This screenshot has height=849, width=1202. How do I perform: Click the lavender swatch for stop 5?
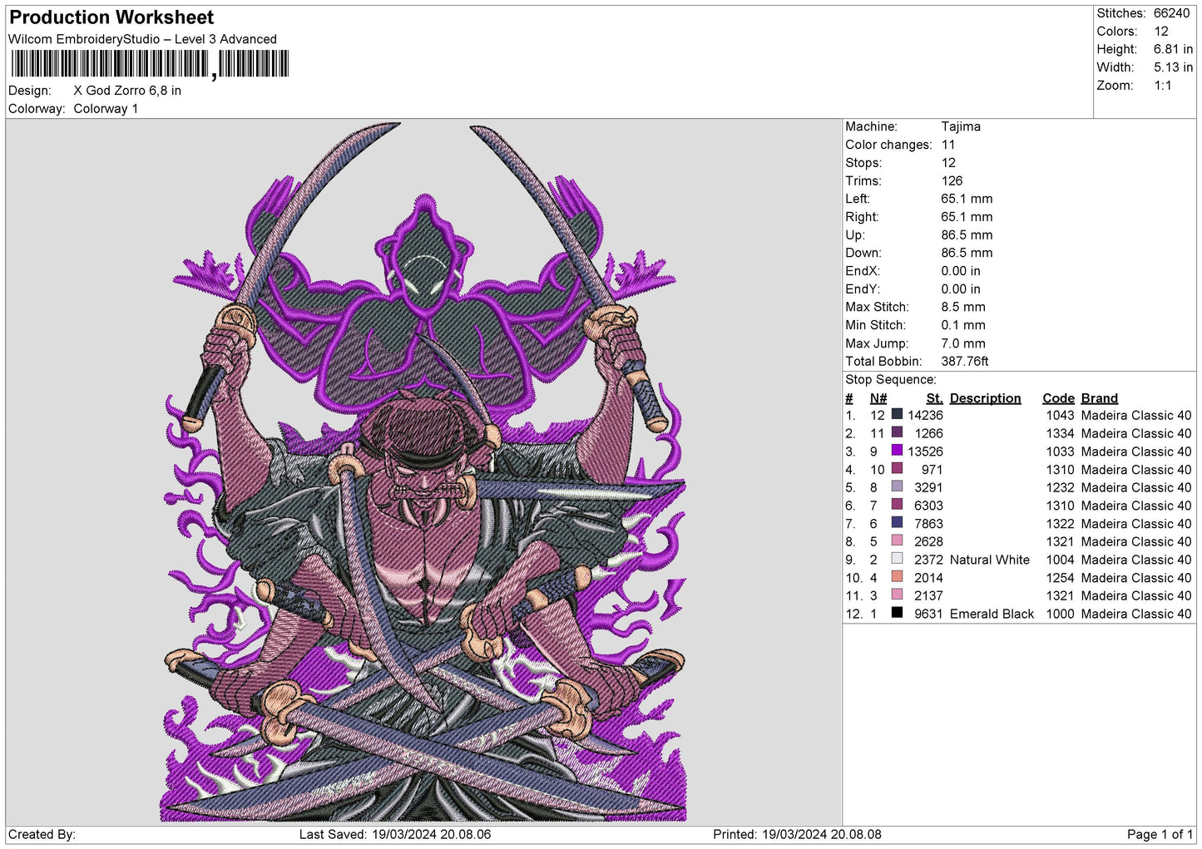(x=897, y=486)
